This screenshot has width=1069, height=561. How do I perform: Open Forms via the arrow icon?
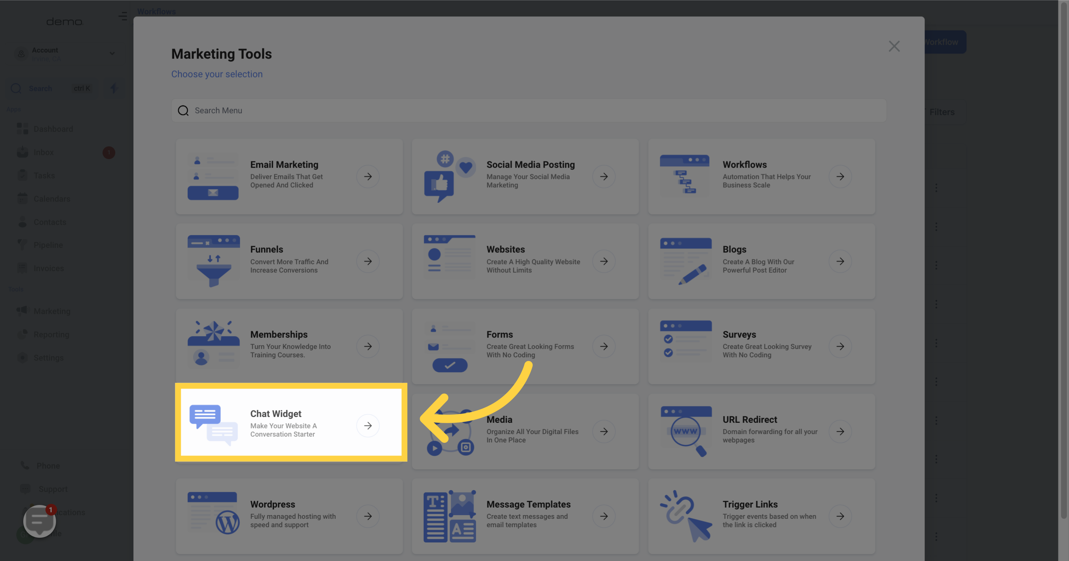coord(604,346)
